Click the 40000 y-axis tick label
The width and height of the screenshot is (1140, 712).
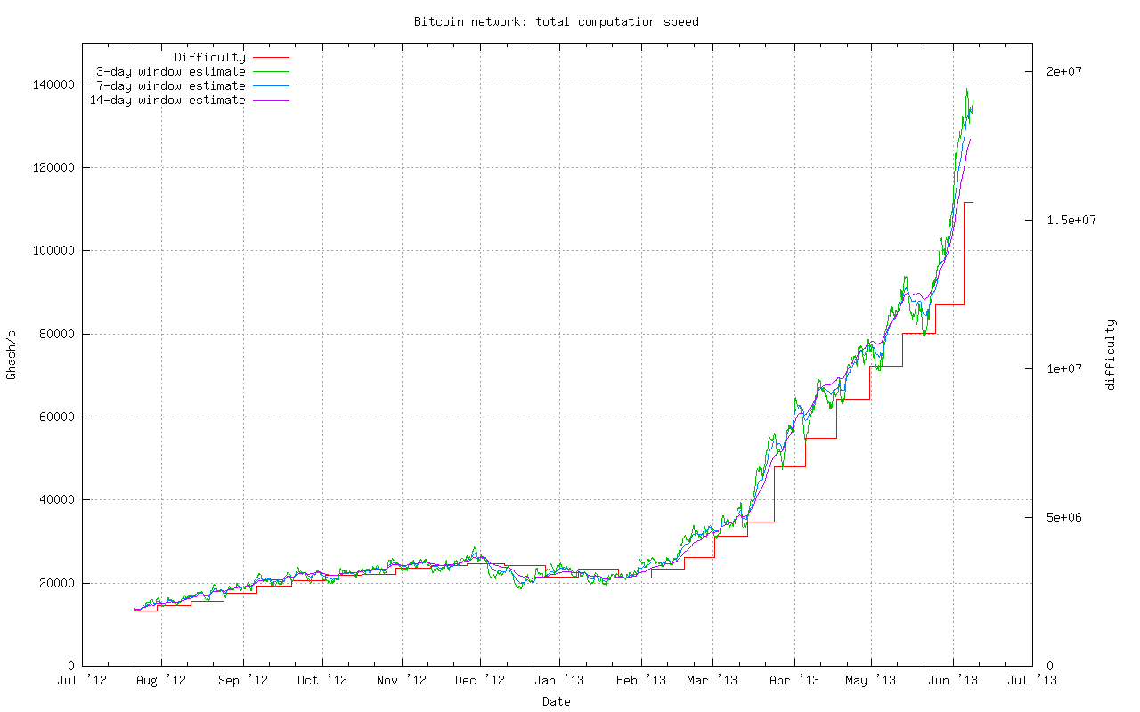click(57, 499)
